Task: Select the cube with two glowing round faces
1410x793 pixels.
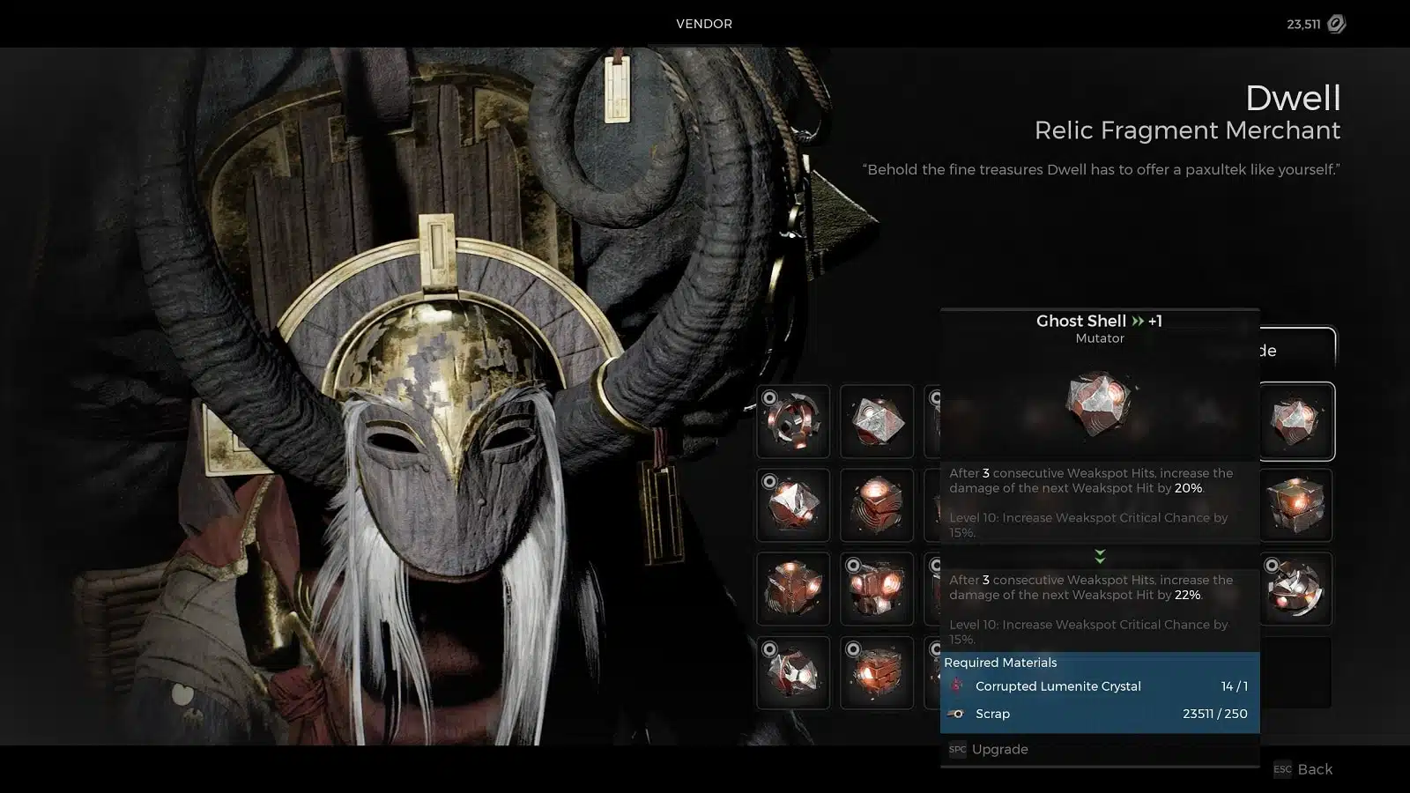Action: pyautogui.click(x=877, y=589)
